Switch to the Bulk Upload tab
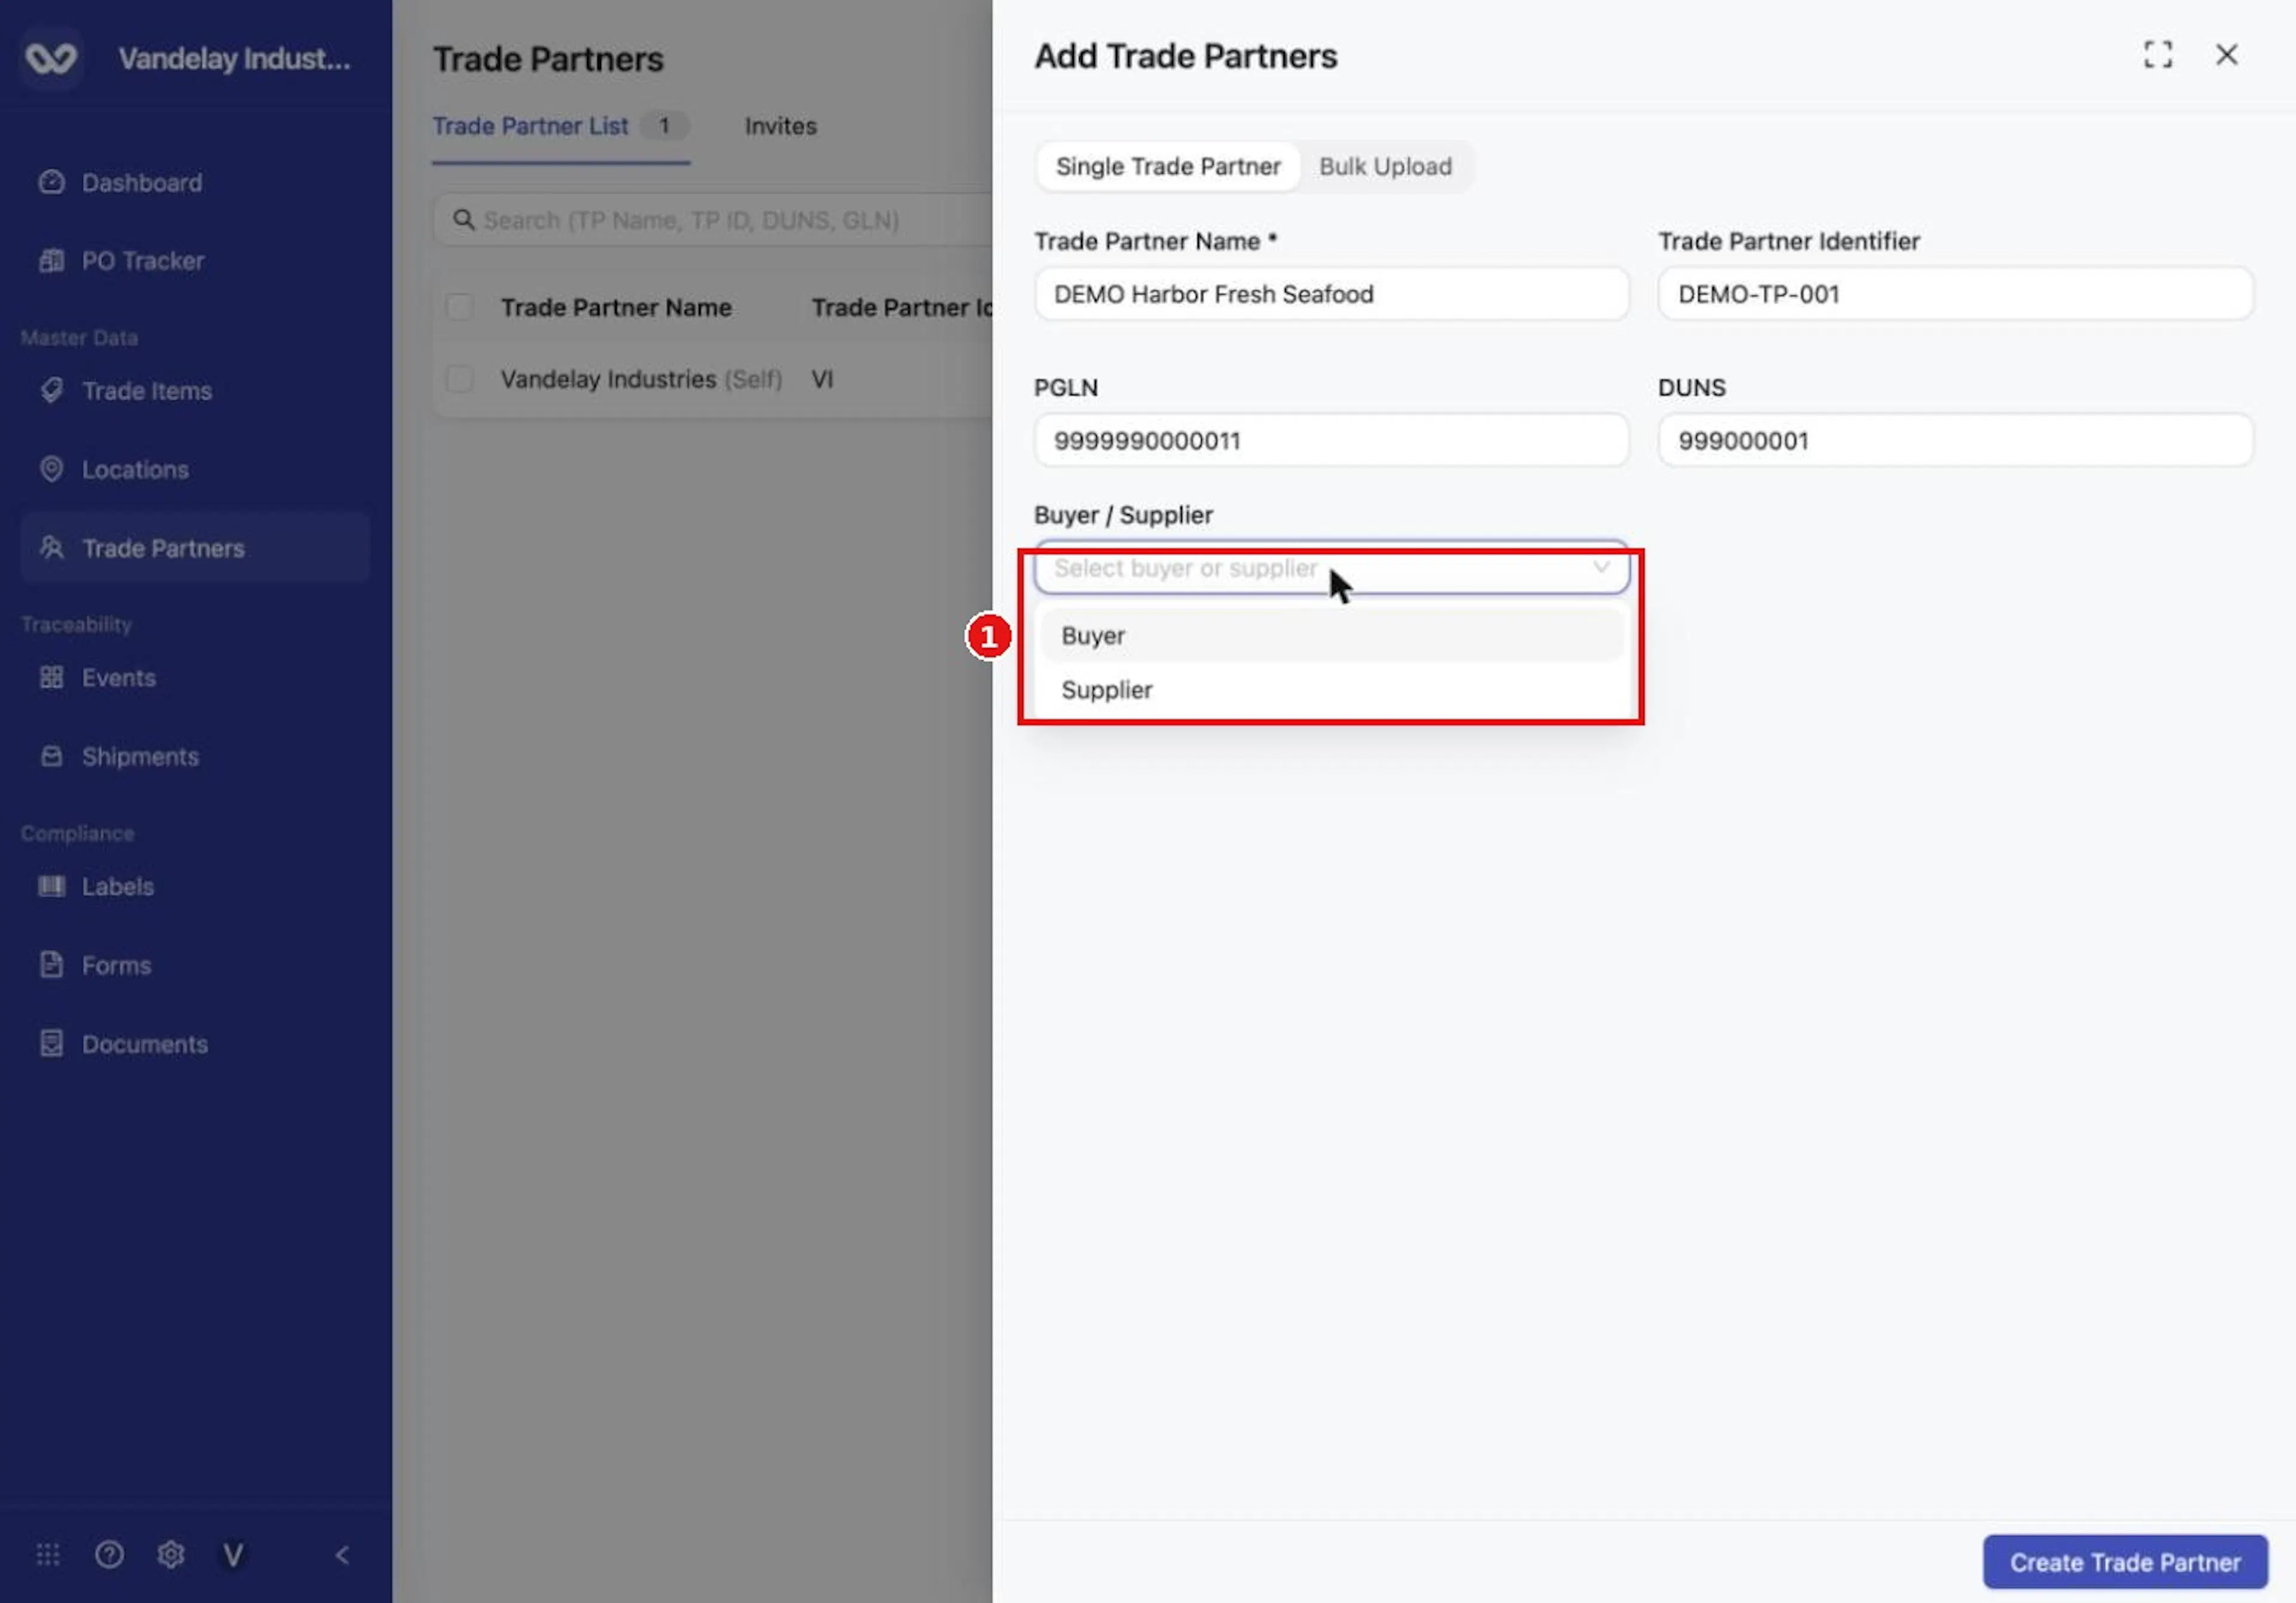Viewport: 2296px width, 1603px height. pyautogui.click(x=1385, y=166)
